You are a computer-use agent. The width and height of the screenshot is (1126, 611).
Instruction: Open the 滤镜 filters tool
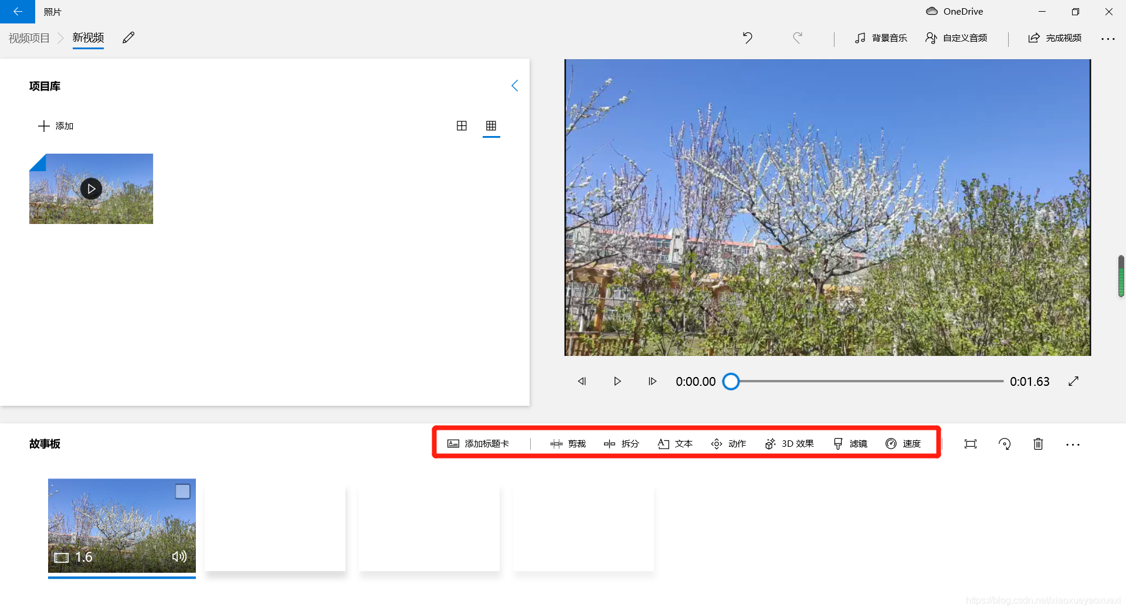pyautogui.click(x=850, y=444)
